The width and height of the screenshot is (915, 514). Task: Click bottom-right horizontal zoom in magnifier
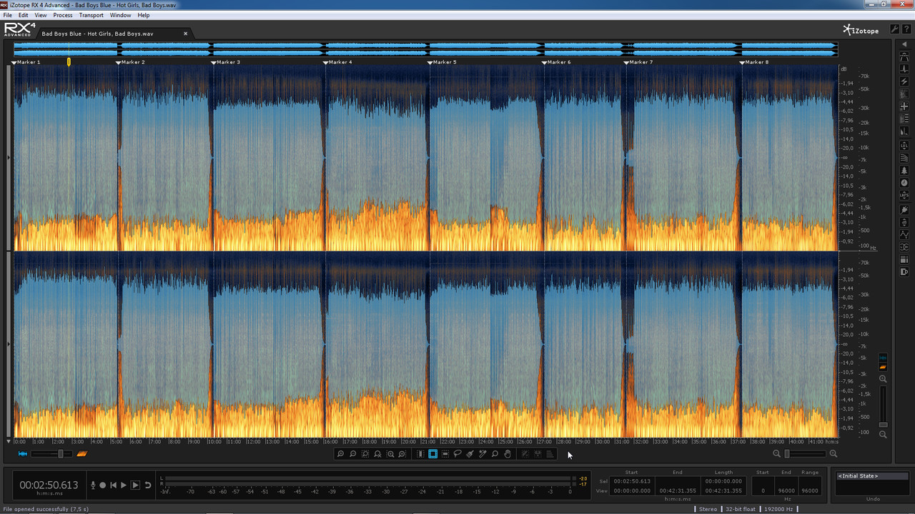click(833, 454)
